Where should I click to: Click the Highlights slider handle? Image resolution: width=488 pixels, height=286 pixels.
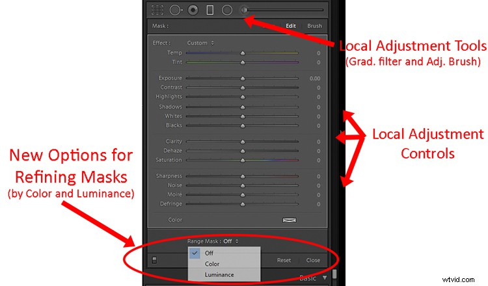[x=243, y=97]
